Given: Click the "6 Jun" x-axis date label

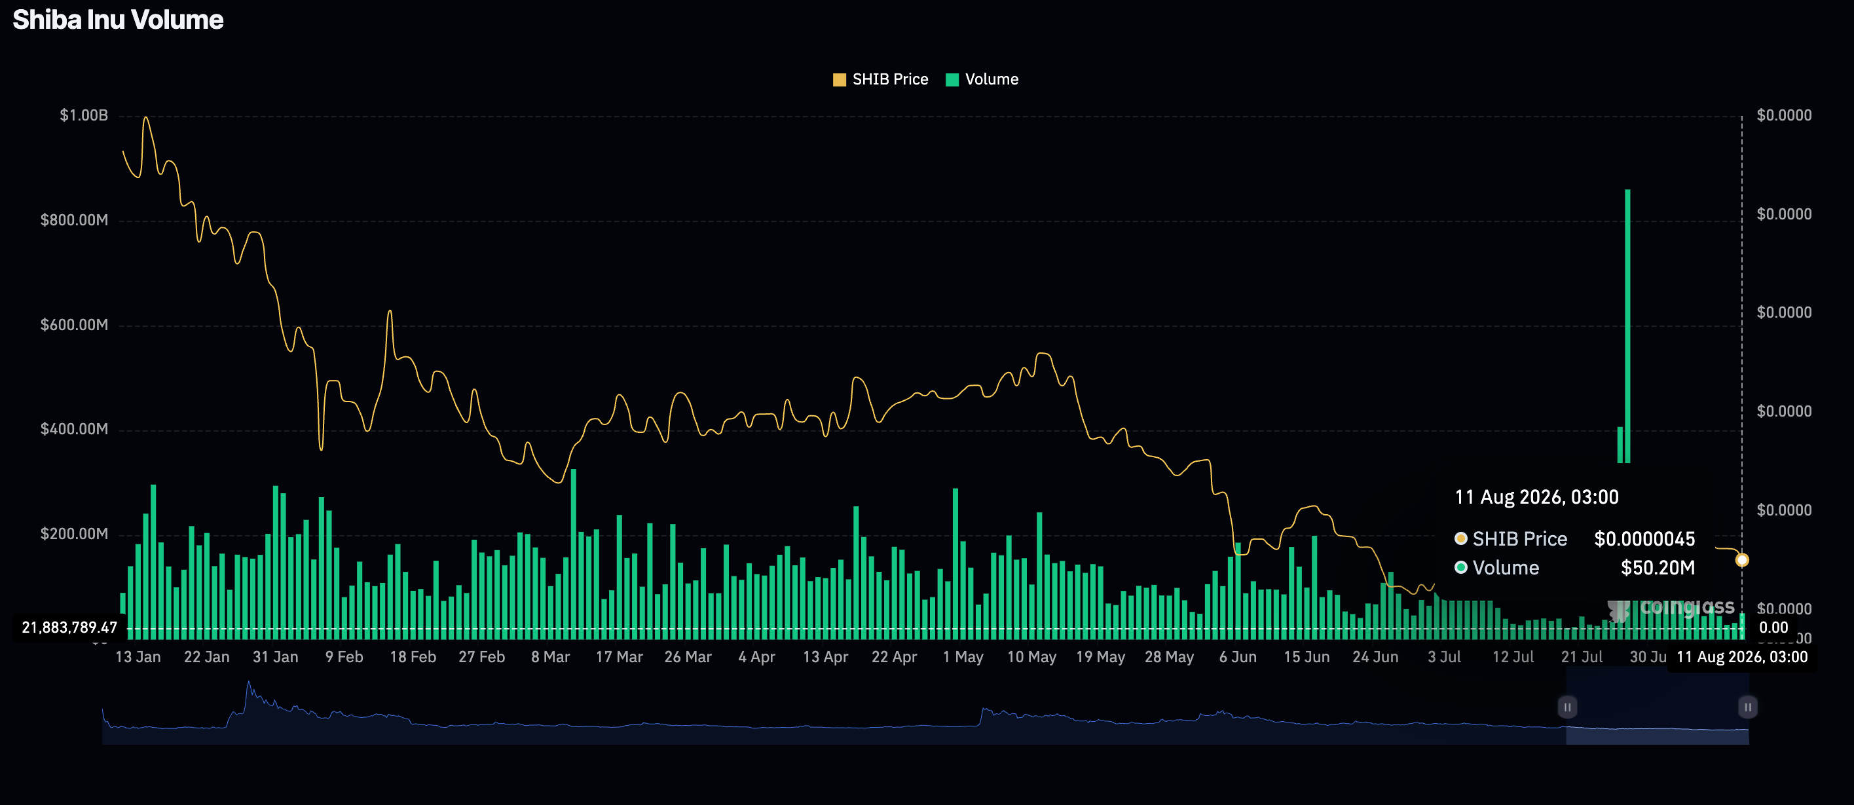Looking at the screenshot, I should click(x=1238, y=657).
